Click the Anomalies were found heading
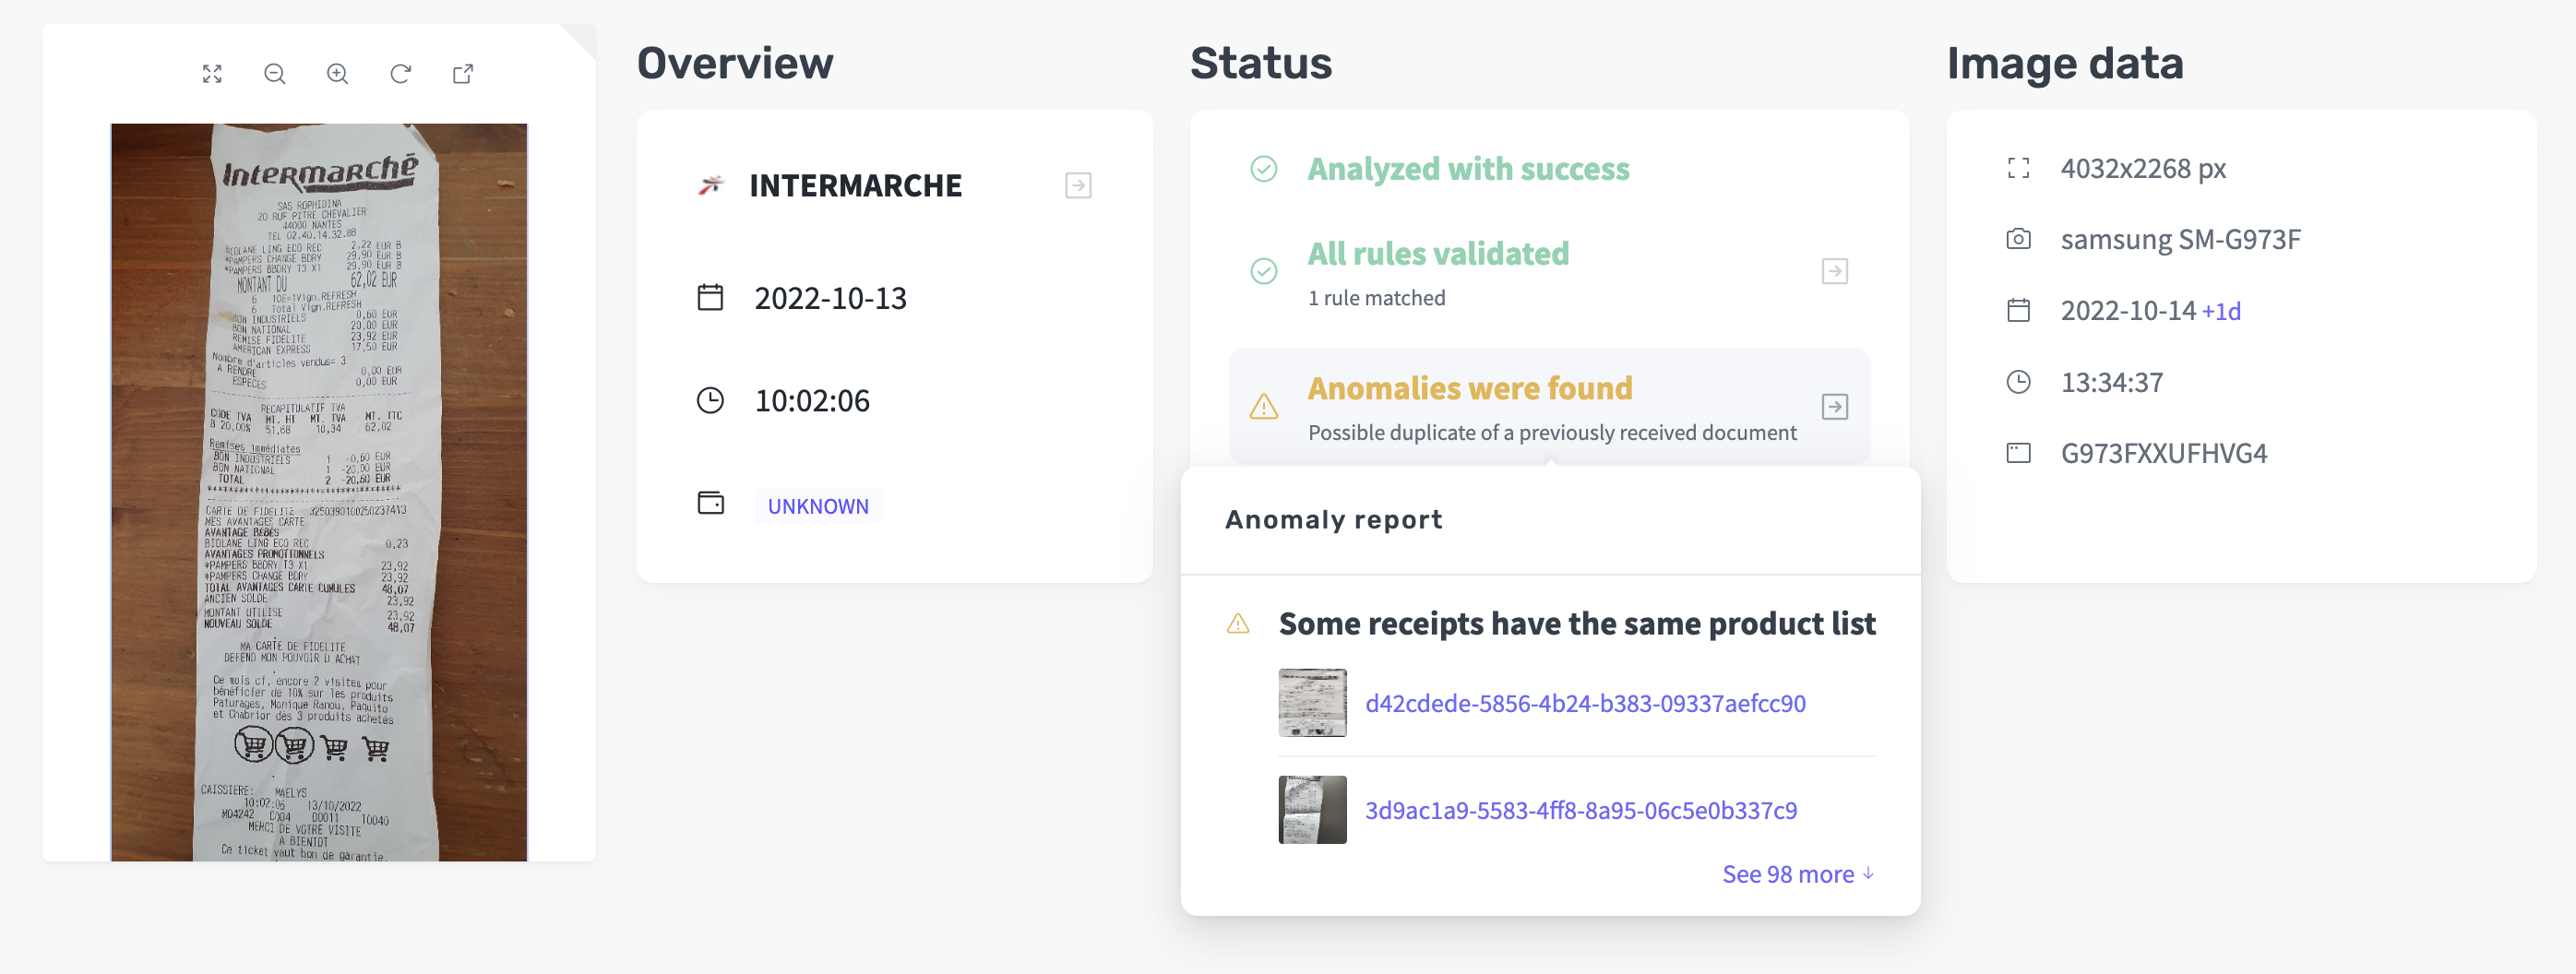The image size is (2576, 974). (1469, 388)
